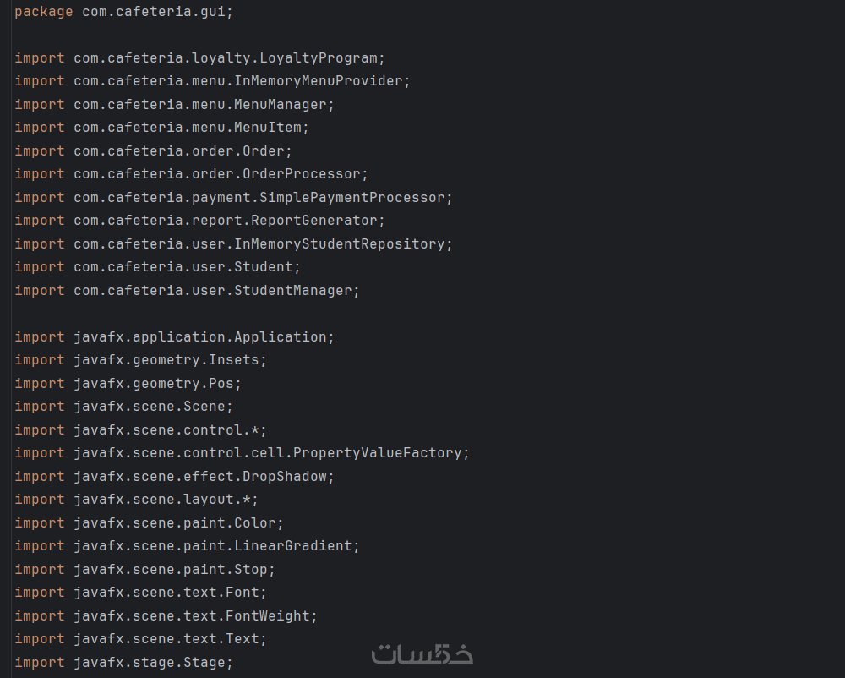
Task: Click the javafx Application import line
Action: pyautogui.click(x=173, y=337)
